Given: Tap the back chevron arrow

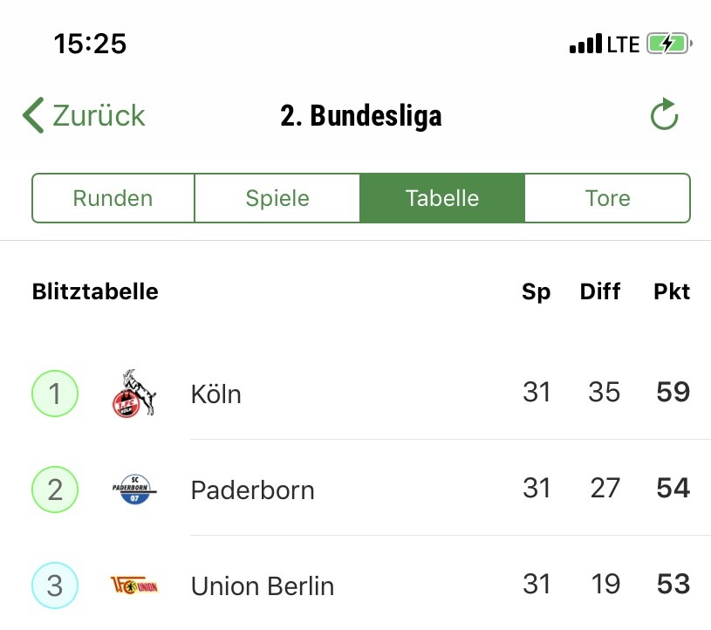Looking at the screenshot, I should (x=33, y=115).
